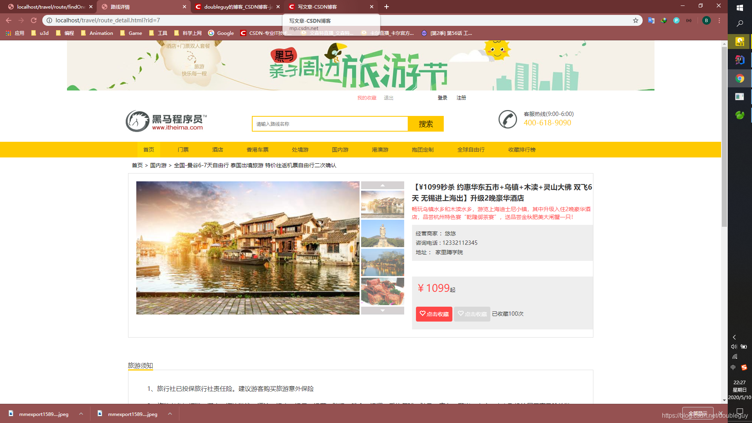Image resolution: width=752 pixels, height=423 pixels.
Task: Open the Animation bookmarks folder
Action: coord(97,33)
